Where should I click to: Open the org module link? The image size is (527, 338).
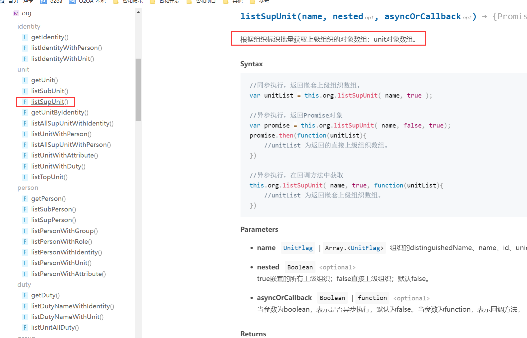27,13
